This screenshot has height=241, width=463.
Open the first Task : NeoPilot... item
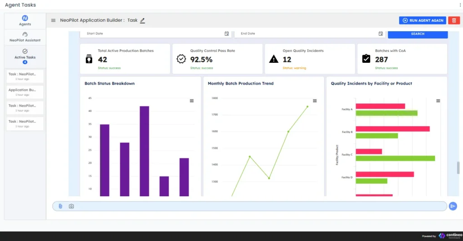coord(25,76)
